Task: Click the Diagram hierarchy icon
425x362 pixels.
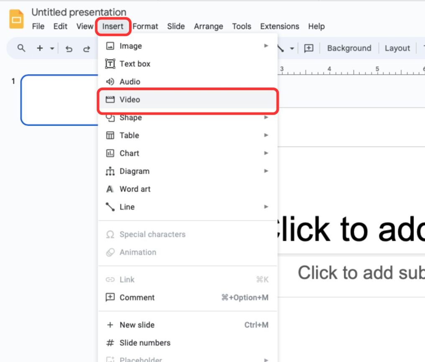Action: coord(110,171)
